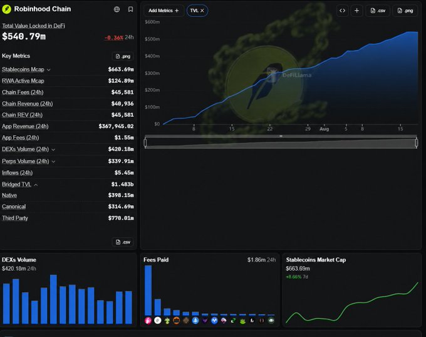426x337 pixels.
Task: Click the brown diamond protocol icon
Action: 186,321
